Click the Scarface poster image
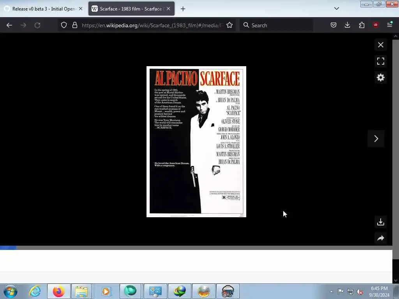 (x=196, y=142)
